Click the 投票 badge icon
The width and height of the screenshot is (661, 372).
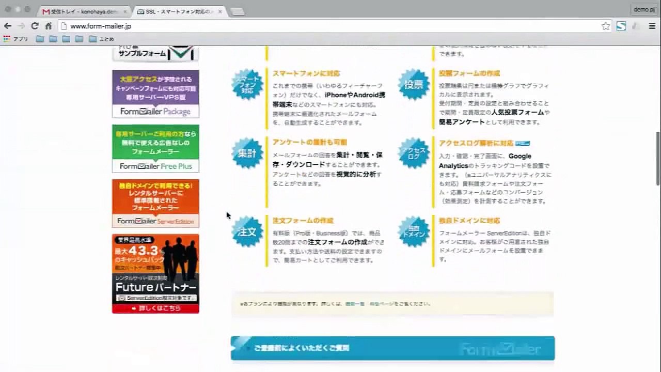click(414, 85)
